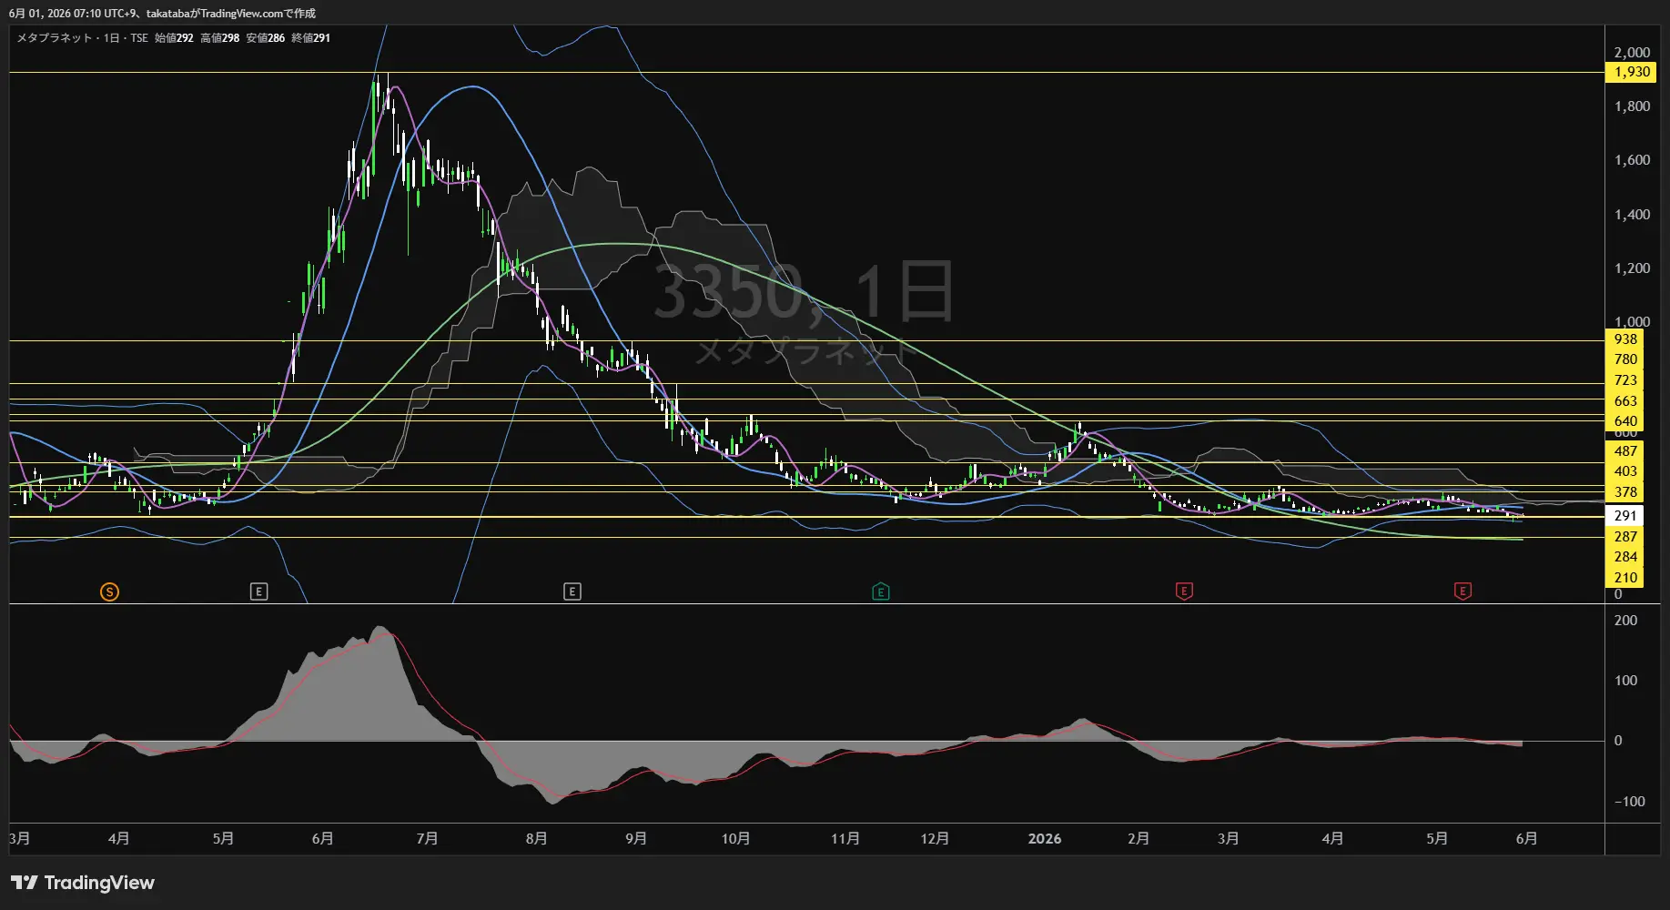This screenshot has width=1670, height=910.
Task: Select the 287 yellow price label
Action: pos(1624,537)
